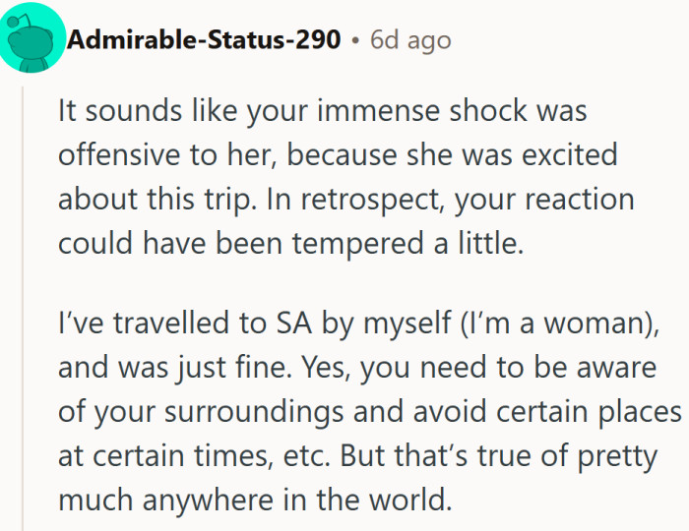Viewport: 689px width, 531px height.
Task: Click the line starting "of your surroundings"
Action: tap(370, 412)
